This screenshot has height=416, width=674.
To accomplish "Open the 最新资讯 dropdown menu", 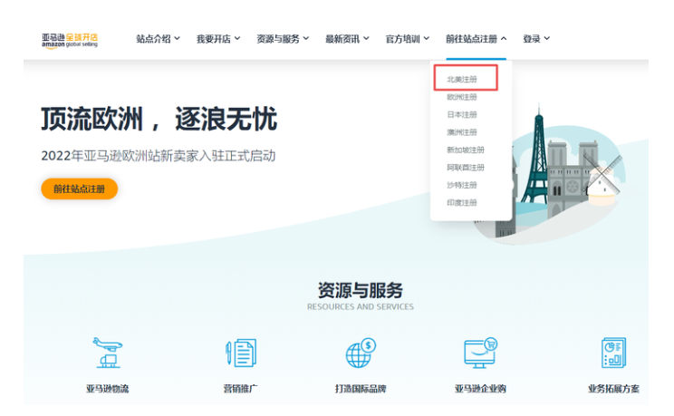I will pos(347,39).
